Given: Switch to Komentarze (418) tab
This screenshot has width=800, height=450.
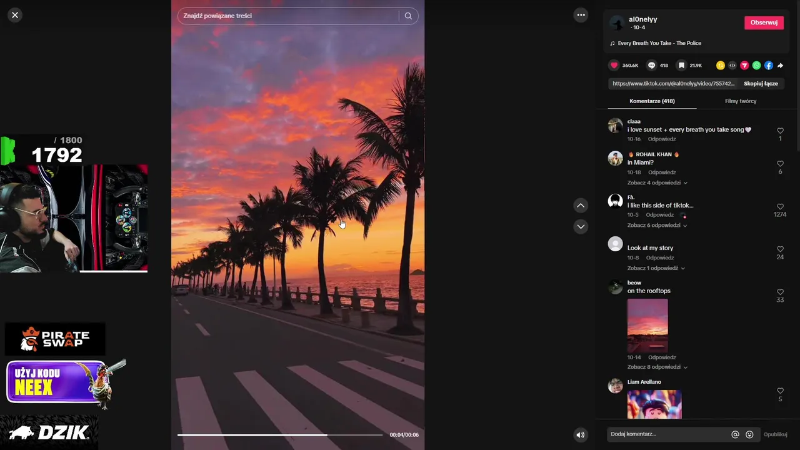Looking at the screenshot, I should [652, 101].
